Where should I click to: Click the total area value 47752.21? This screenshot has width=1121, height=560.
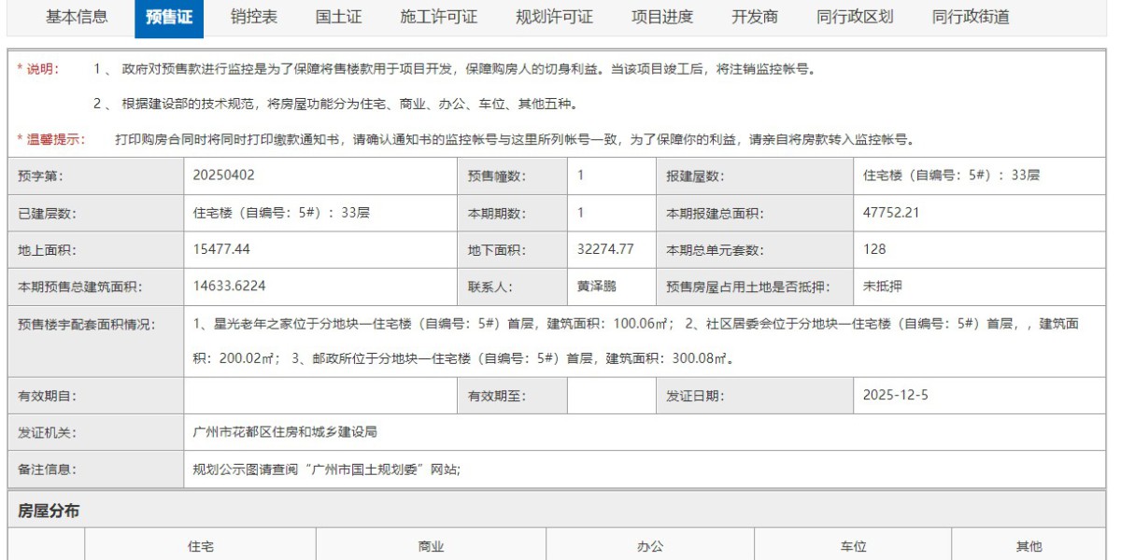pyautogui.click(x=891, y=213)
